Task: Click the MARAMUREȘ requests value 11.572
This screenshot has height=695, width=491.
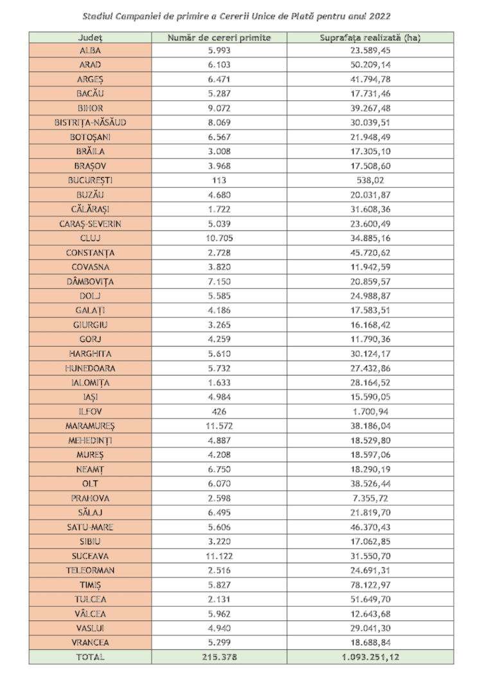Action: click(219, 427)
